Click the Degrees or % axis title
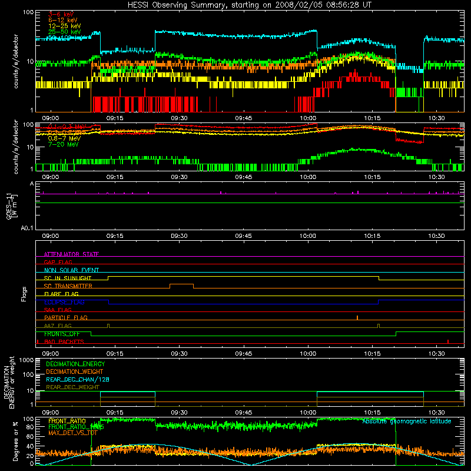This screenshot has width=471, height=471. 15,442
